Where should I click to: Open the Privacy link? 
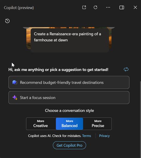point(104,136)
